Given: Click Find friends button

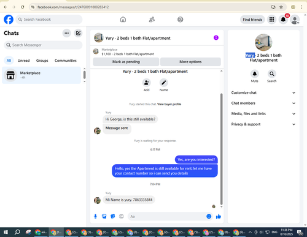Looking at the screenshot, I should click(252, 20).
